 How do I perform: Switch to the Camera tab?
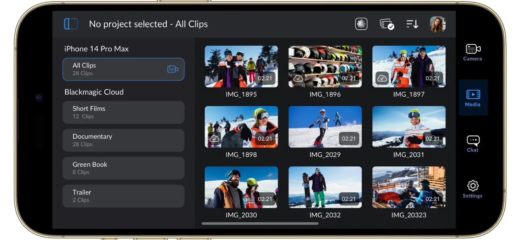point(473,53)
